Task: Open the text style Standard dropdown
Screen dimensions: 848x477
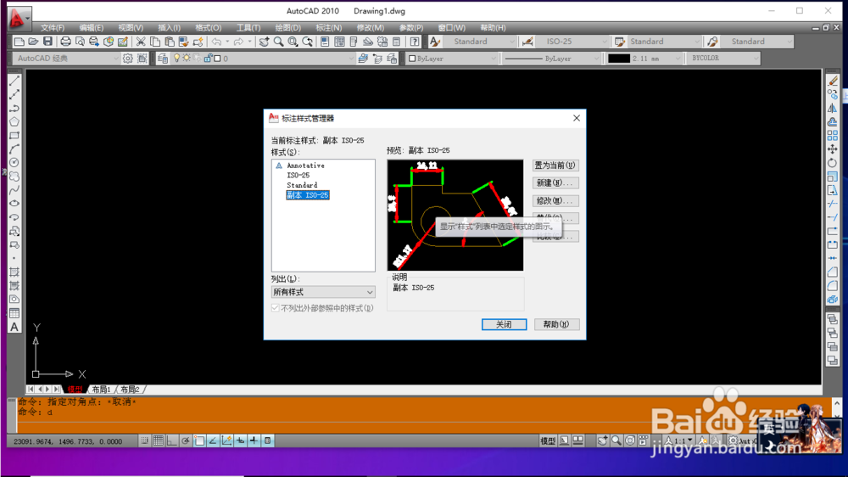Action: [x=480, y=42]
